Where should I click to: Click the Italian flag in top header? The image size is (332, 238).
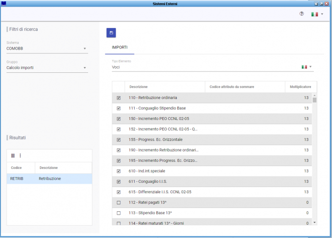click(x=314, y=14)
